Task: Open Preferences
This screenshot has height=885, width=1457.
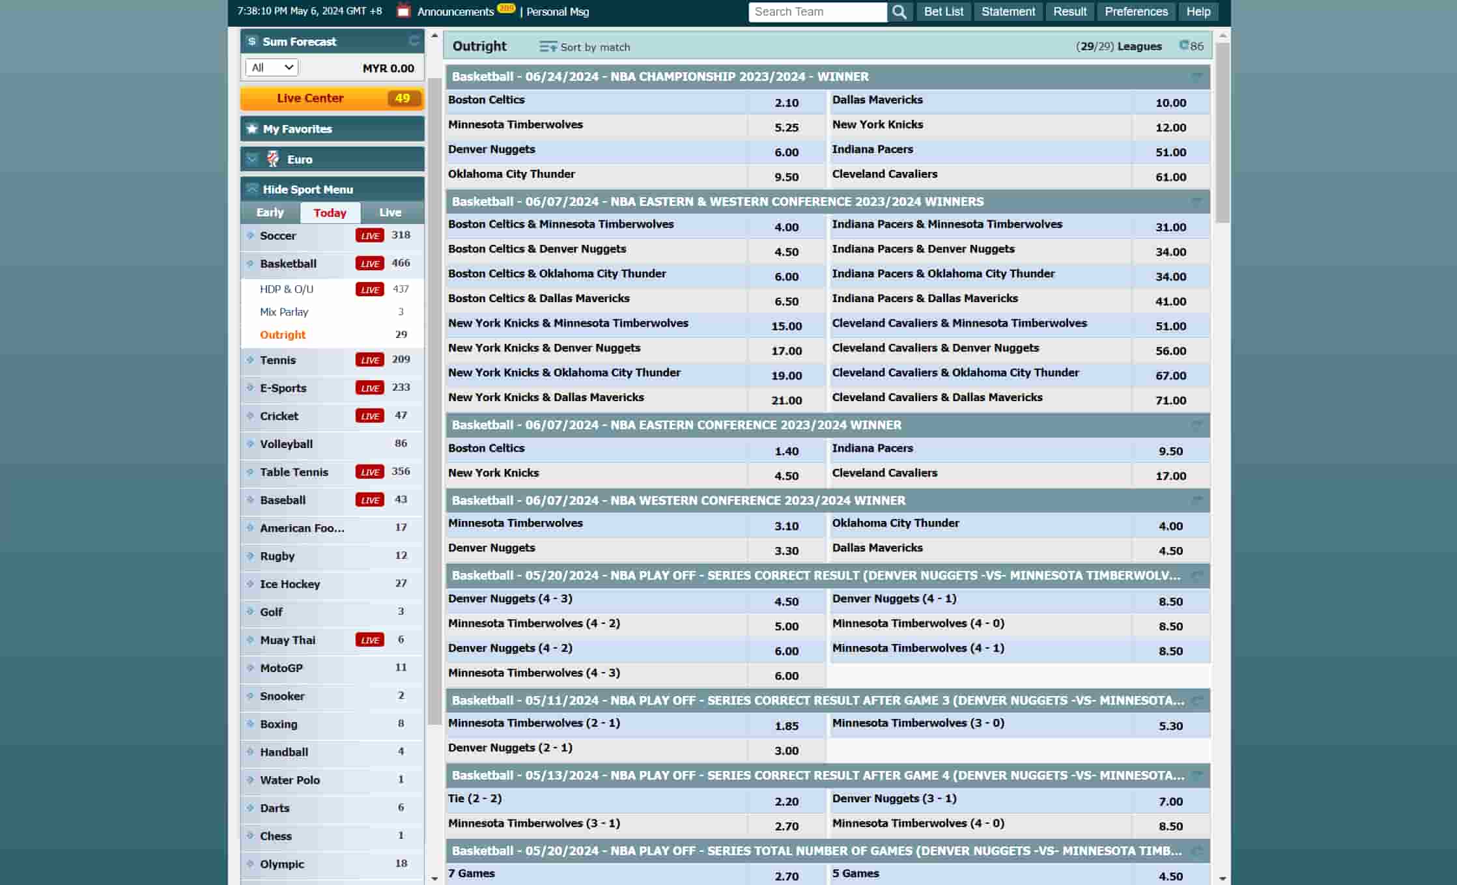Action: pos(1136,12)
